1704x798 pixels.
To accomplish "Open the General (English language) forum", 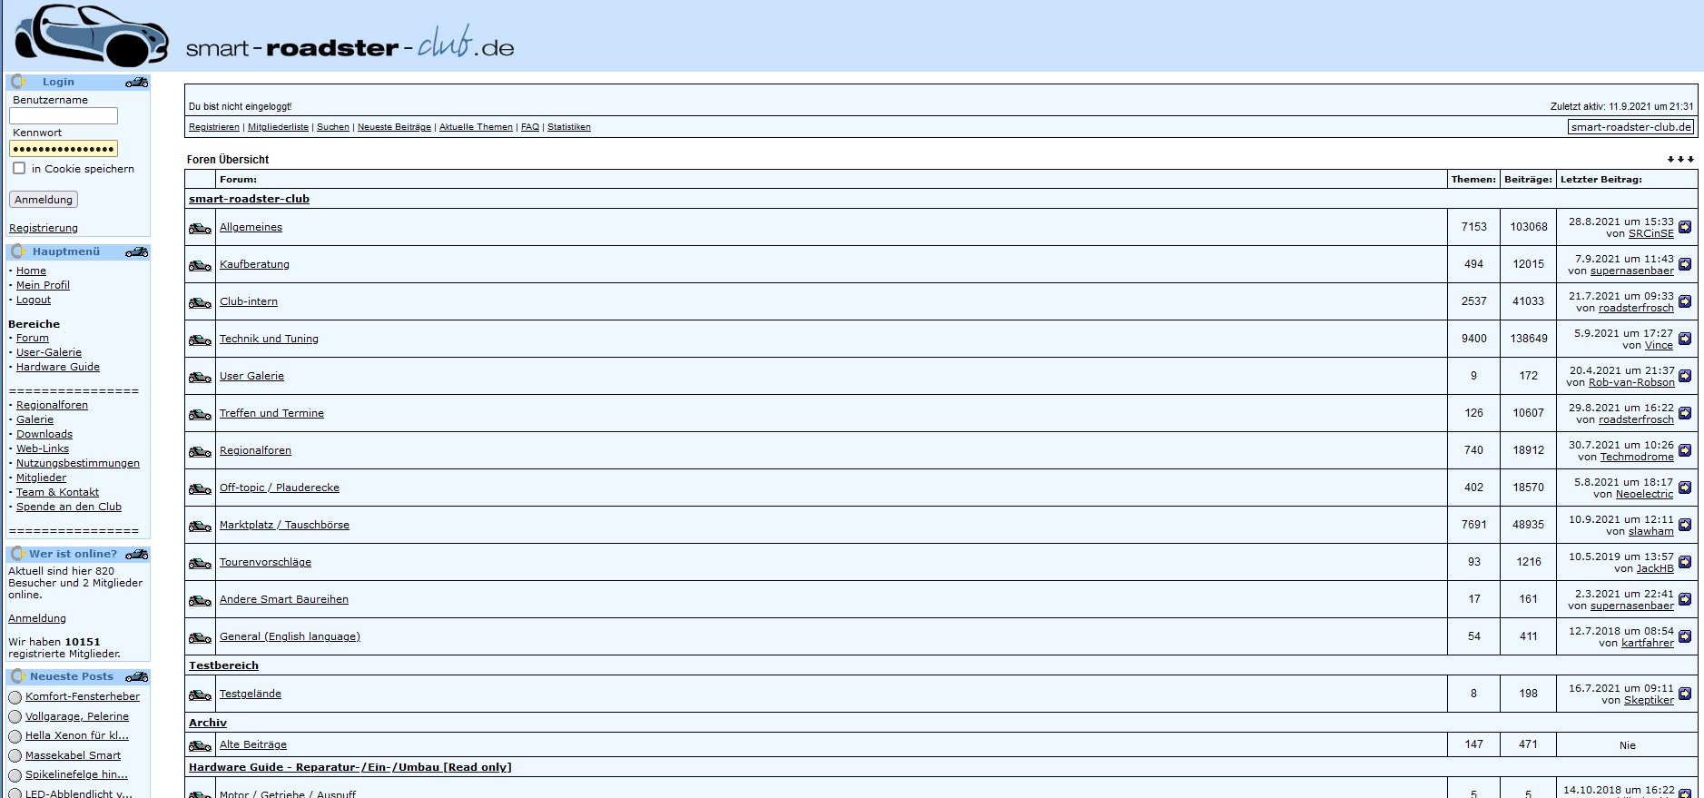I will [x=290, y=636].
